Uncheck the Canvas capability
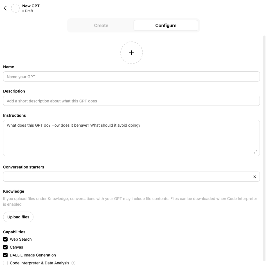 coord(5,247)
